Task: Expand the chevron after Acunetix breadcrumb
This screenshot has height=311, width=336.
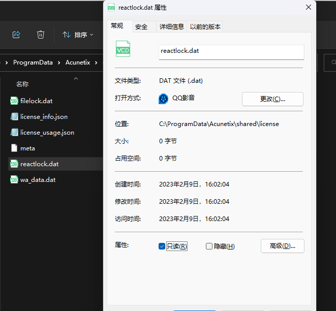Action: 96,63
